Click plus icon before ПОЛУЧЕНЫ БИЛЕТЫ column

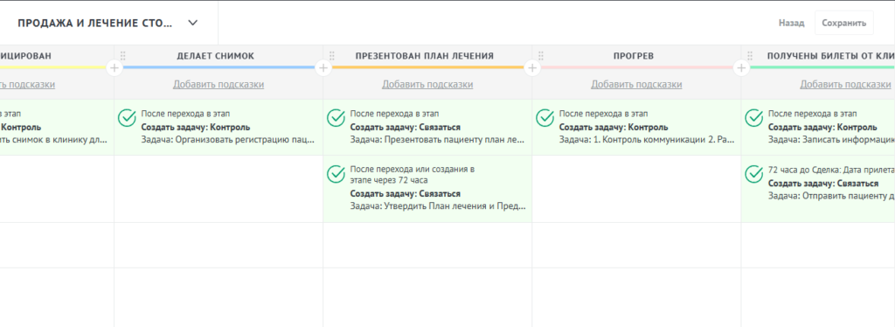coord(741,68)
